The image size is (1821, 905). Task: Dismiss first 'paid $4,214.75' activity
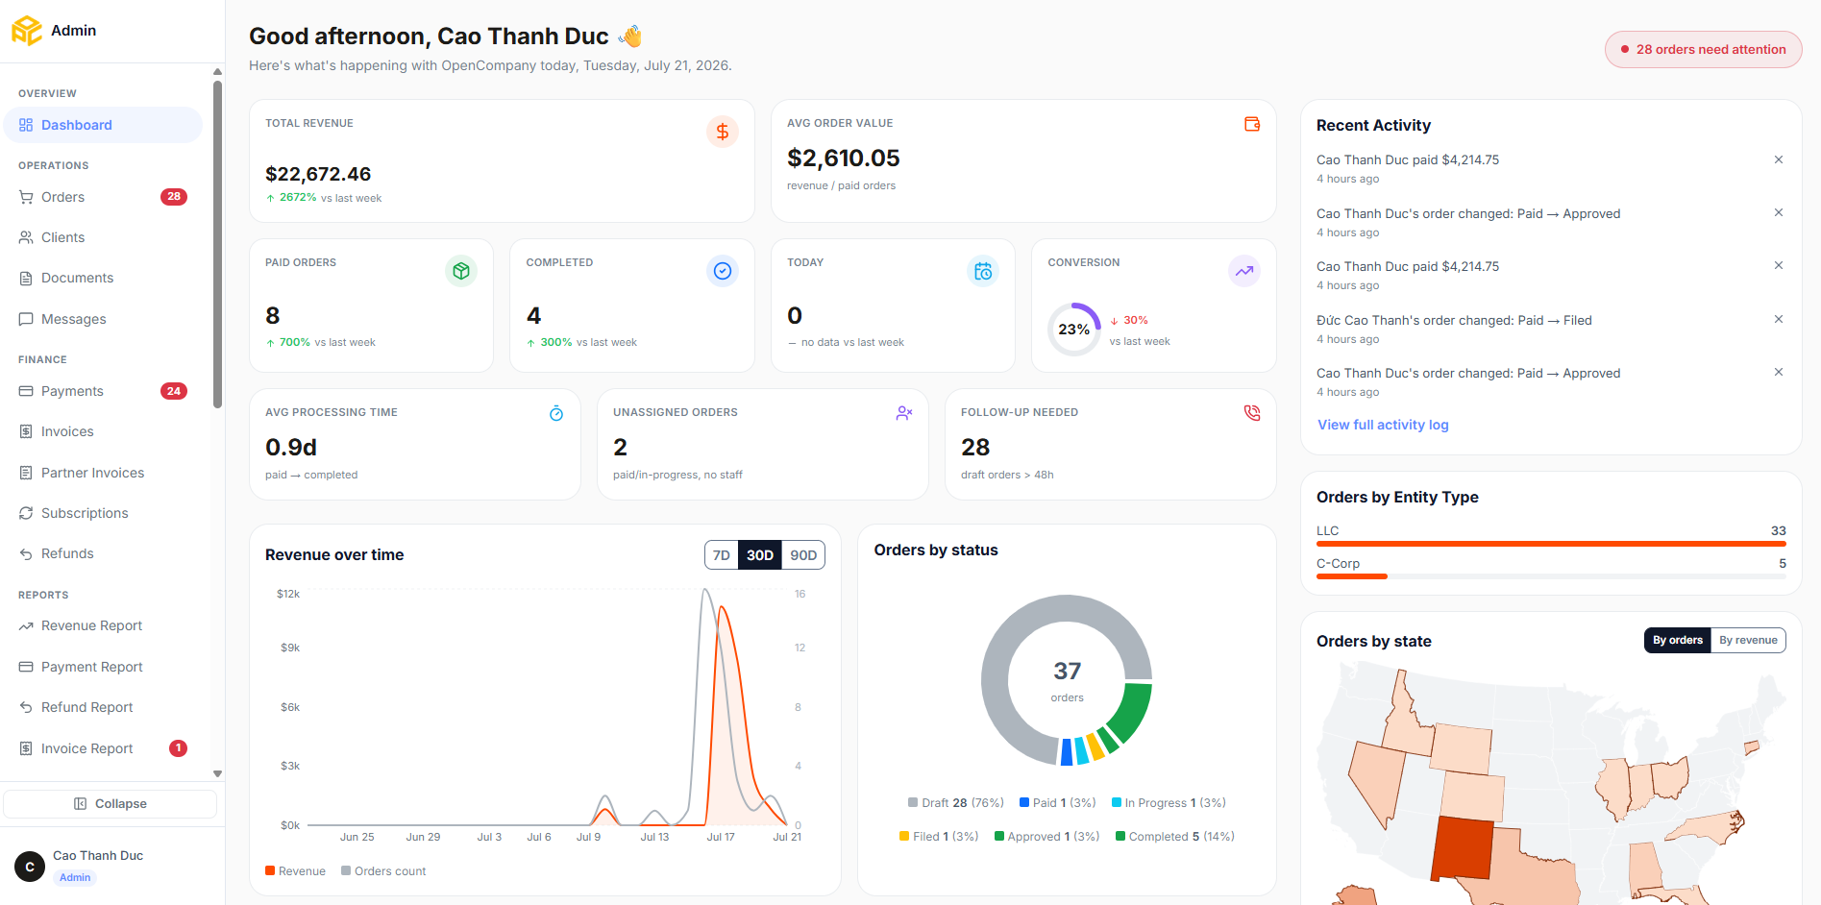(x=1779, y=159)
